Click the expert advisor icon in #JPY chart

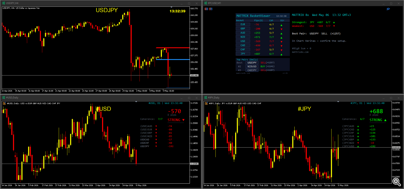(x=206, y=103)
